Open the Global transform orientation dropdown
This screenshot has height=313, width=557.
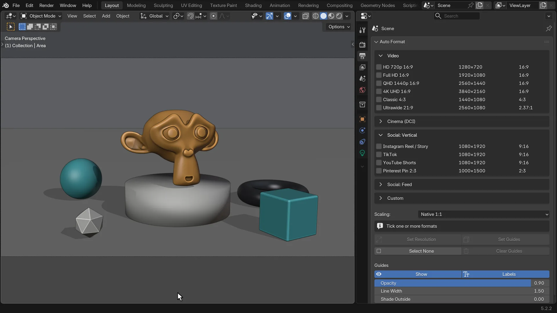click(x=154, y=16)
